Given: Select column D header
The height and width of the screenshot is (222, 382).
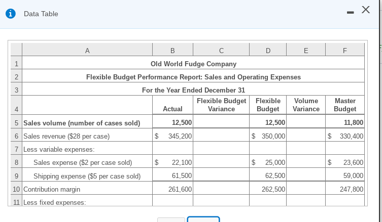Looking at the screenshot, I should (x=268, y=51).
